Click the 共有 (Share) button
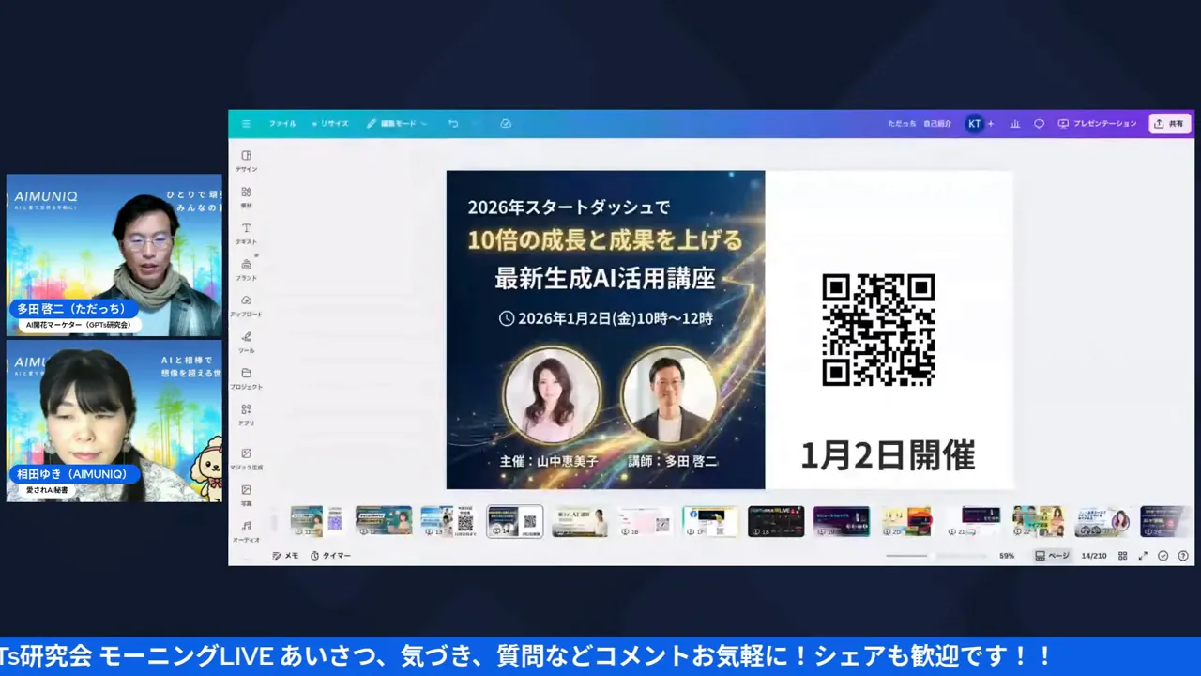Image resolution: width=1201 pixels, height=676 pixels. point(1169,123)
